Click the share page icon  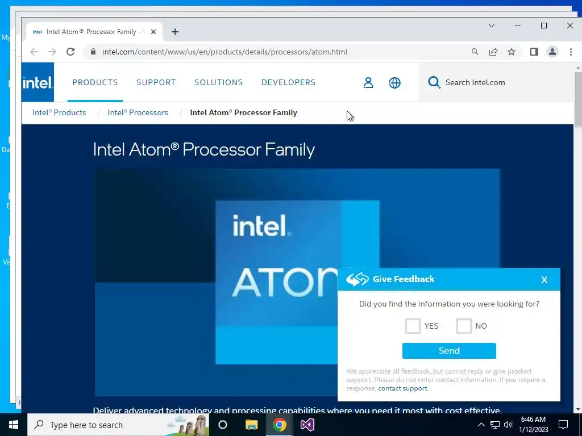pyautogui.click(x=493, y=52)
